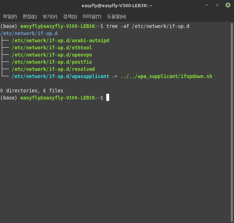
Task: Open the 편집(E) menu
Action: (x=30, y=16)
